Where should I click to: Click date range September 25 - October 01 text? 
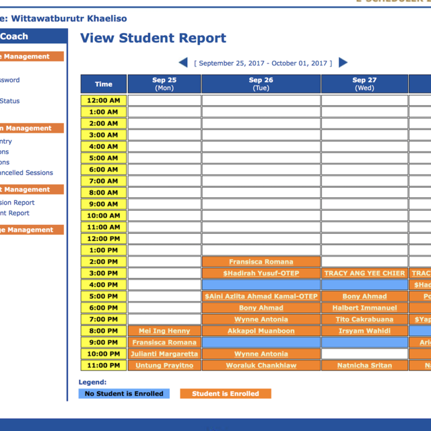click(263, 63)
